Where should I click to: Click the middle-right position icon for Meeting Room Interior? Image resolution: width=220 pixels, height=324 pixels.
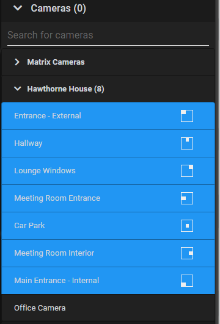187,253
